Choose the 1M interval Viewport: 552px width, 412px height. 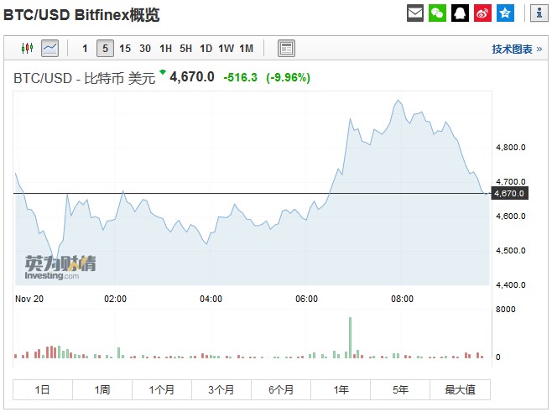coord(247,49)
